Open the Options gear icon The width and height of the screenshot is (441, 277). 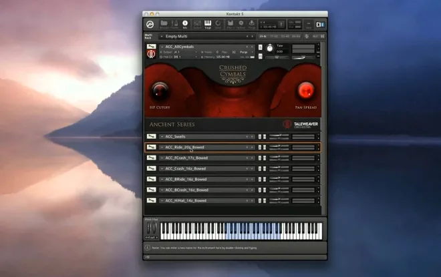241,25
